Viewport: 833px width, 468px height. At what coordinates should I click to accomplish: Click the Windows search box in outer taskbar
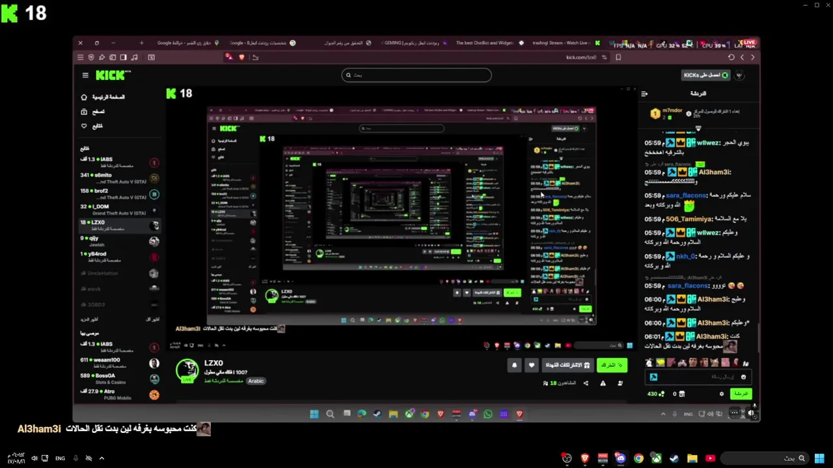[765, 458]
